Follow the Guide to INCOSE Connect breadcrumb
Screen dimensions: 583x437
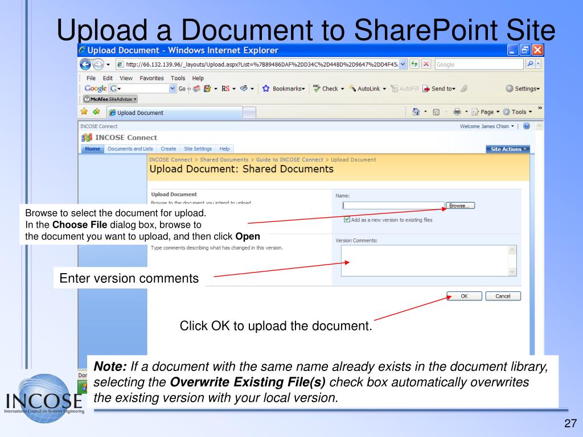290,159
